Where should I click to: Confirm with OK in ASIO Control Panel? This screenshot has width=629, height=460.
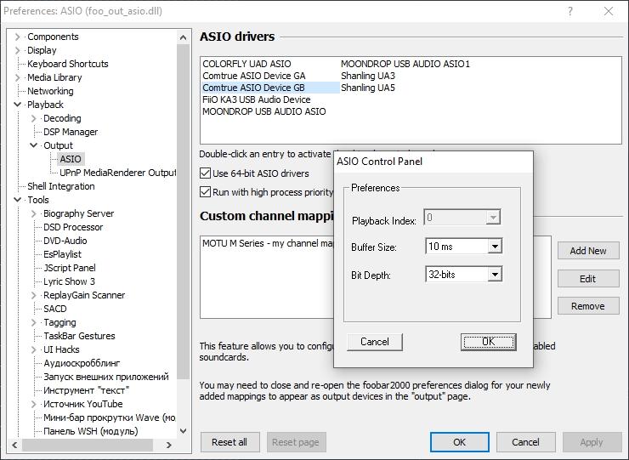[x=488, y=341]
